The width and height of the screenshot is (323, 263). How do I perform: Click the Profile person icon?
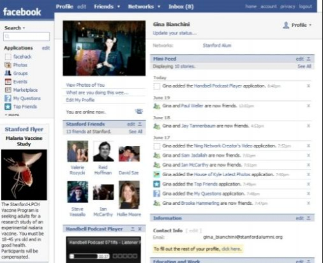click(286, 25)
